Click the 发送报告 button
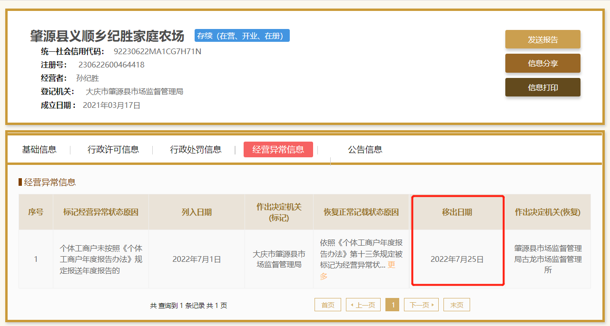Viewport: 610px width, 326px height. pyautogui.click(x=542, y=39)
